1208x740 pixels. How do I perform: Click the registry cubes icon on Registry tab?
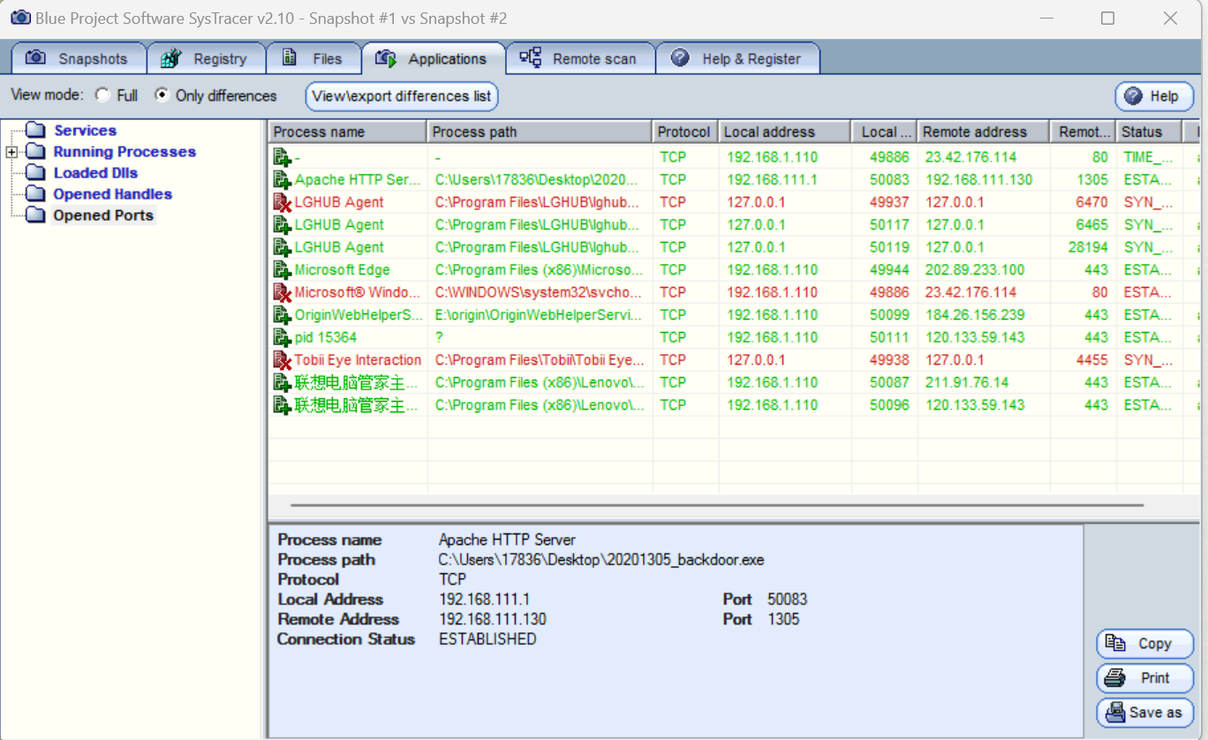pyautogui.click(x=171, y=58)
